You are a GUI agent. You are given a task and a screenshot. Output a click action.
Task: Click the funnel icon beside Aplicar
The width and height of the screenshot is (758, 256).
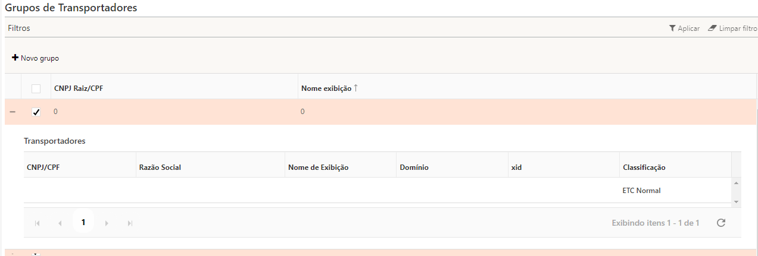click(x=672, y=29)
